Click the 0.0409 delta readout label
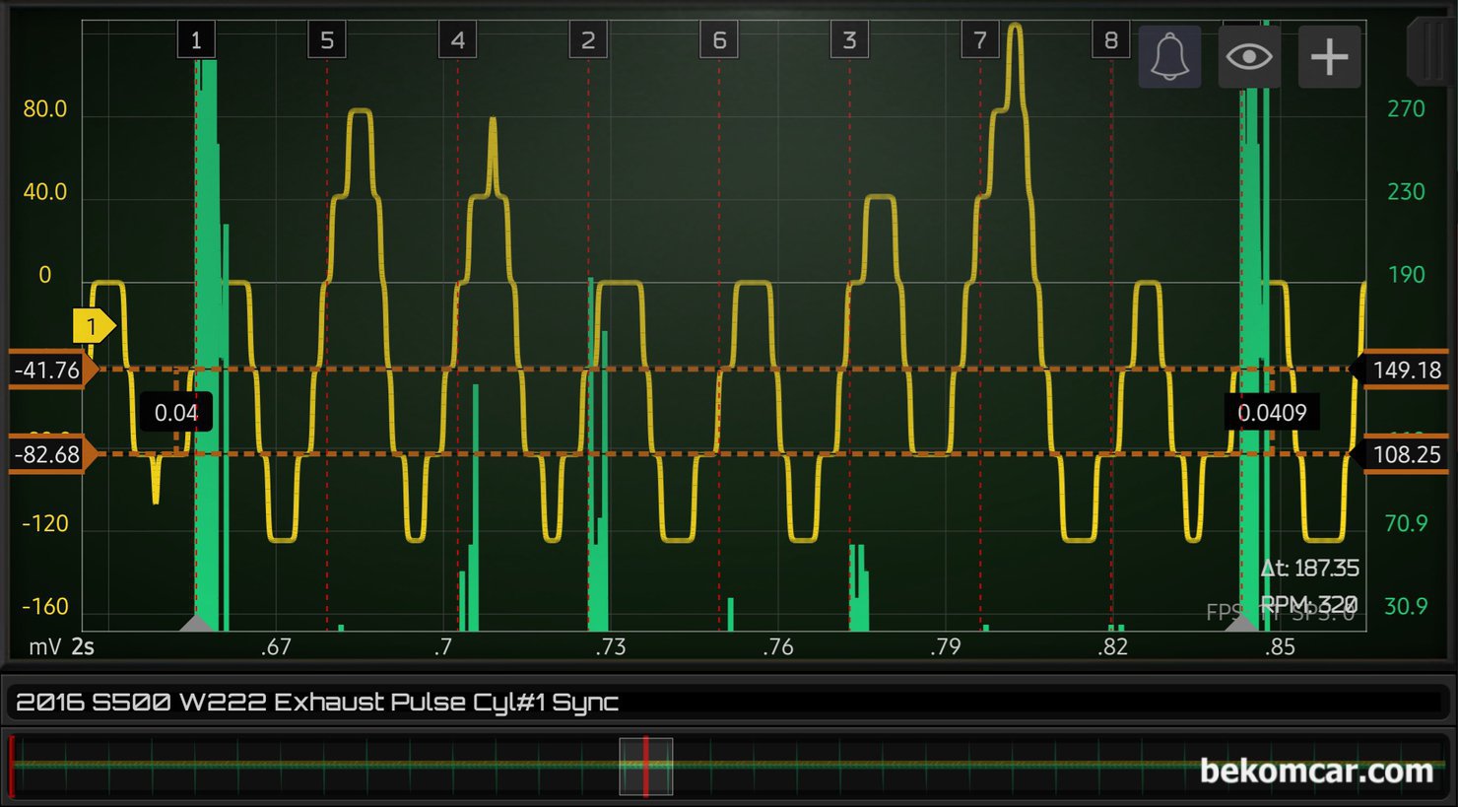This screenshot has width=1458, height=807. point(1272,413)
